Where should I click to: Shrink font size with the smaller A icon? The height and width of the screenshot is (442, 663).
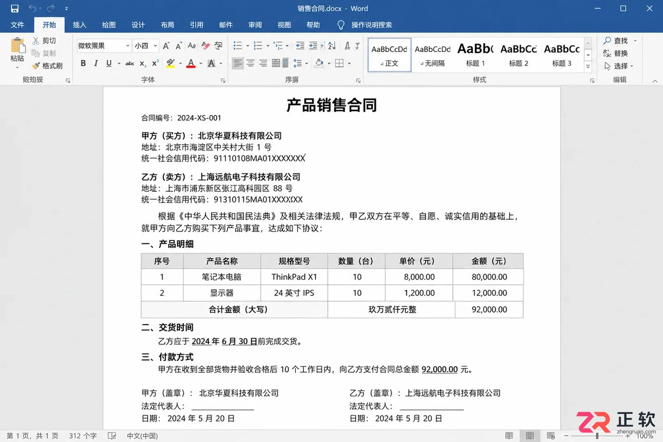tap(178, 46)
